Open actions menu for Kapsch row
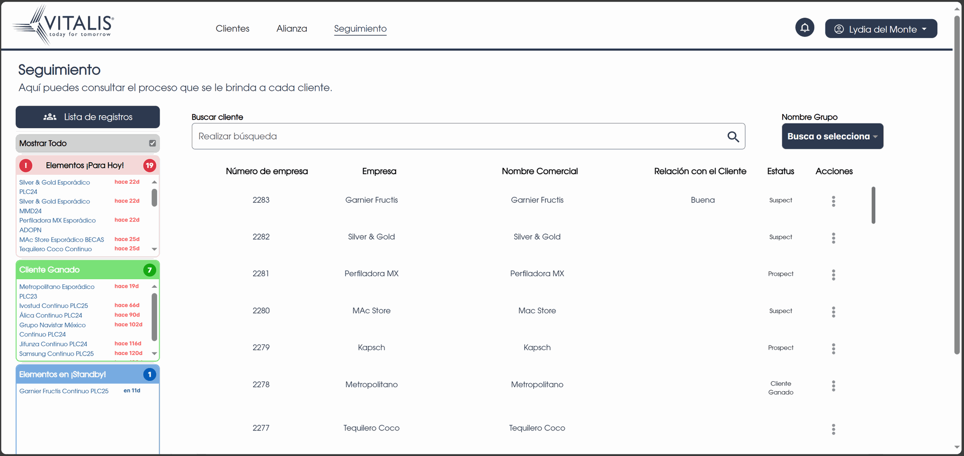964x456 pixels. click(x=833, y=349)
